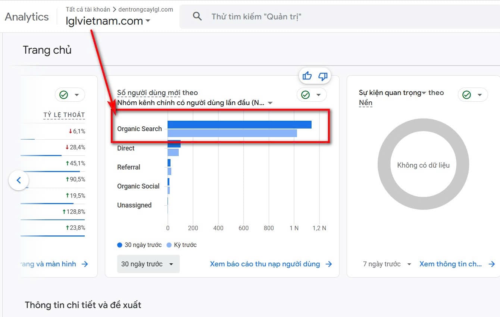Image resolution: width=500 pixels, height=317 pixels.
Task: Click the 'Organic Social' channel label
Action: click(x=138, y=186)
